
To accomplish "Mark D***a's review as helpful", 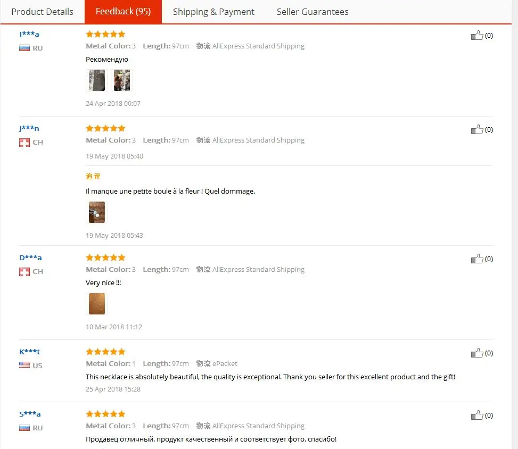I will coord(477,259).
